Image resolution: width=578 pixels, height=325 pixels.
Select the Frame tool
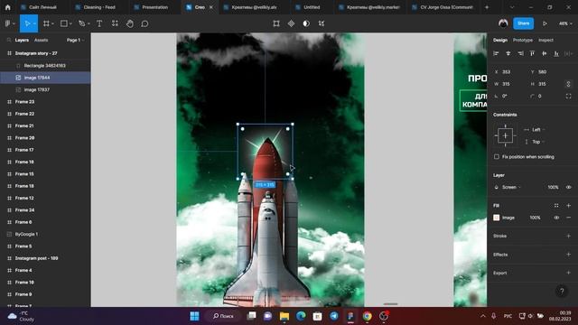click(46, 23)
